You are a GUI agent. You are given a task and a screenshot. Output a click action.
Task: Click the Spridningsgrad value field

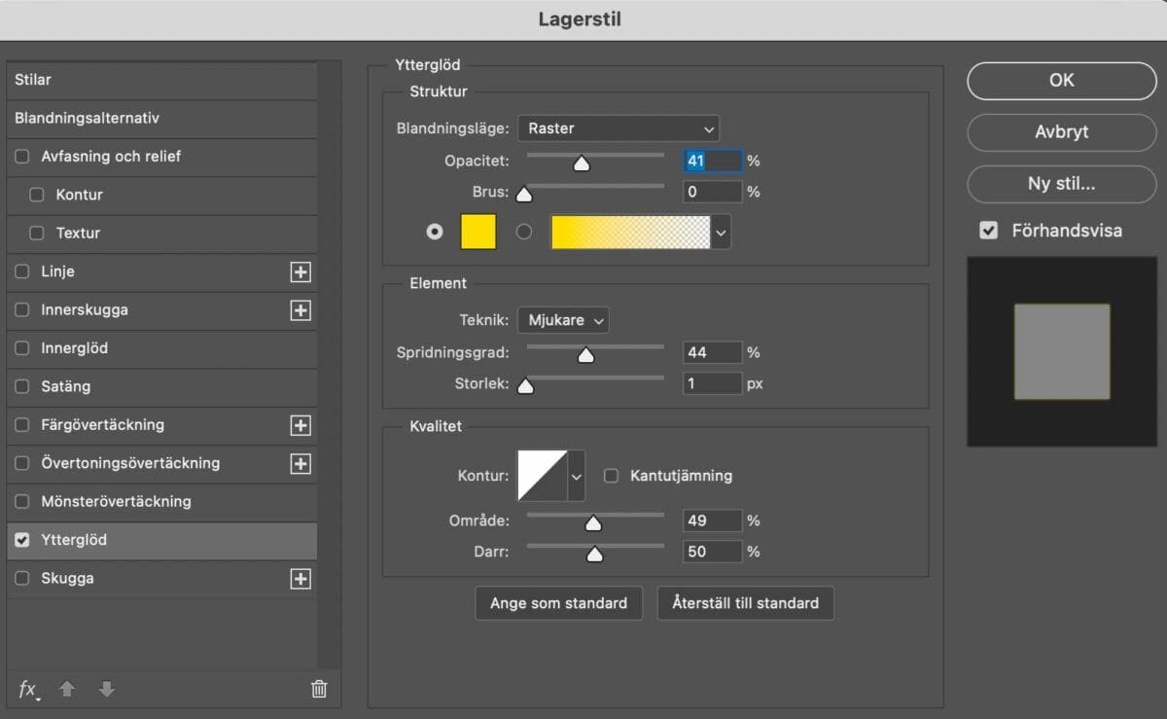point(713,352)
